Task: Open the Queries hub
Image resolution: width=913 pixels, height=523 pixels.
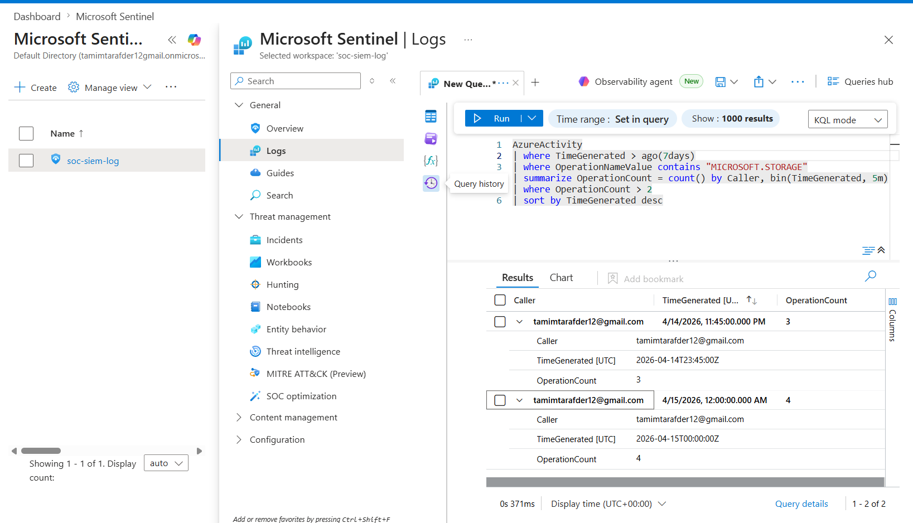Action: click(x=860, y=81)
